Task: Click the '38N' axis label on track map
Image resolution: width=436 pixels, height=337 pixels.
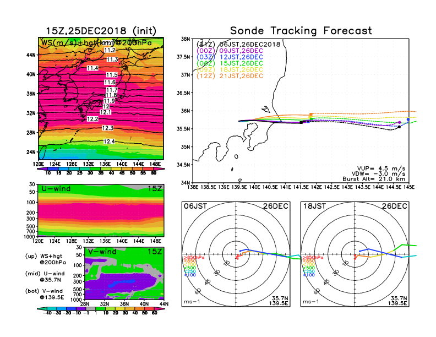Action: point(186,39)
